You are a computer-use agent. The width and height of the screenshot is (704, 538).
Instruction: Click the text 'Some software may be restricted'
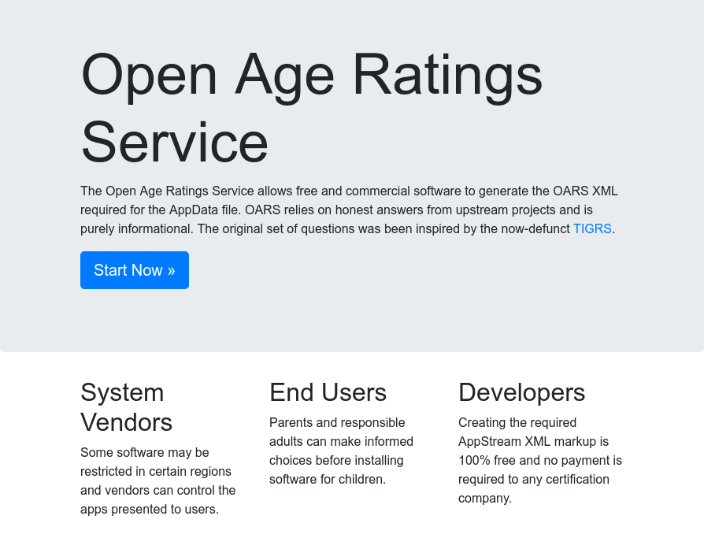158,480
